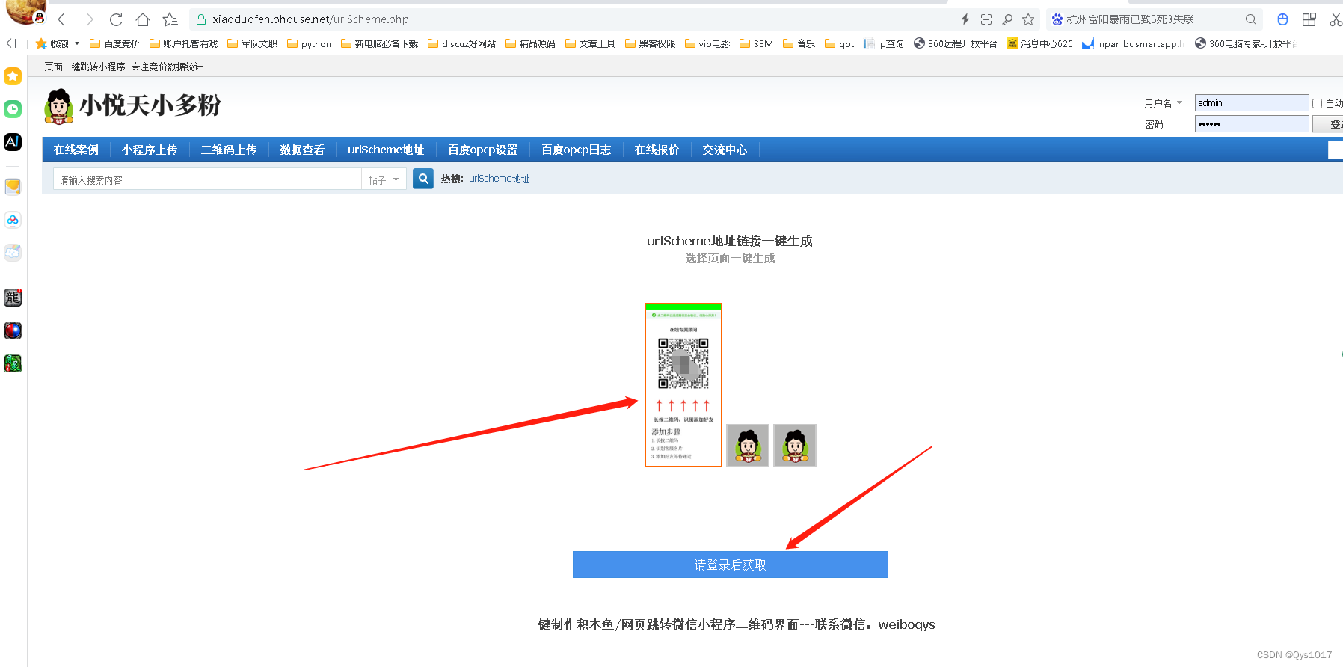Open the browser extensions grid icon
Screen dimensions: 1343x667
(1309, 19)
